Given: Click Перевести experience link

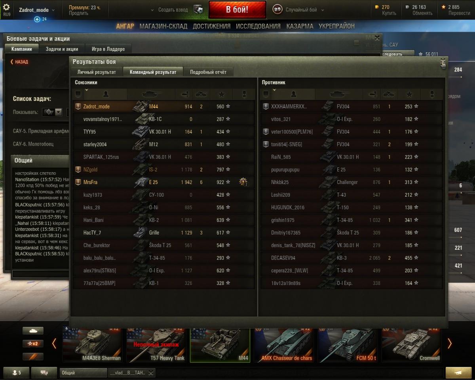Looking at the screenshot, I should (x=459, y=13).
